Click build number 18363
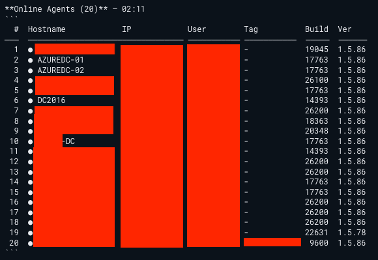 (x=317, y=121)
